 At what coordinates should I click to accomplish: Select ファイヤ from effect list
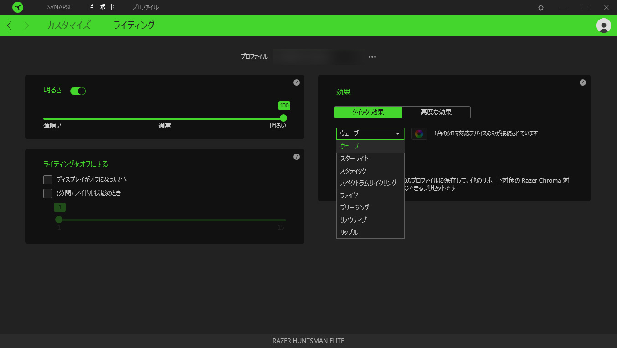point(370,195)
